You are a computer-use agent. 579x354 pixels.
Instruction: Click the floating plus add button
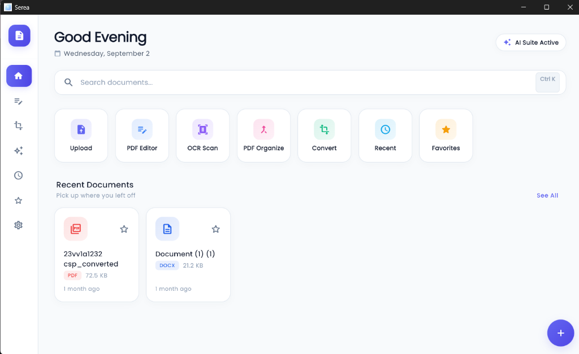pos(560,333)
